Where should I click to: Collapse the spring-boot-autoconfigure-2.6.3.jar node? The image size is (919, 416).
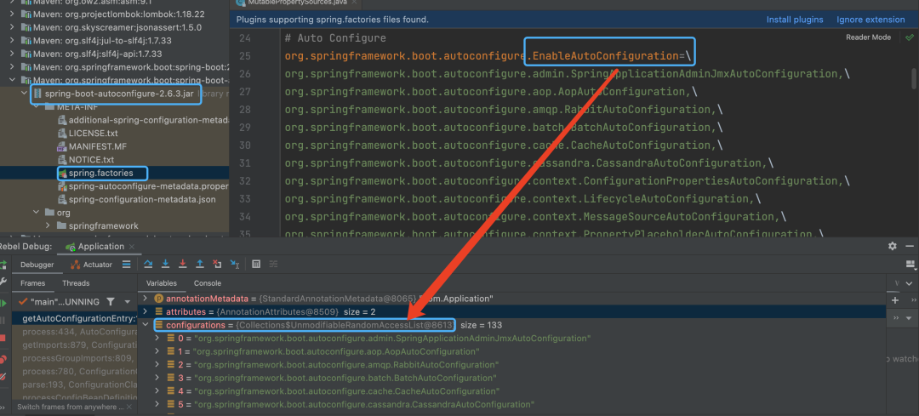tap(24, 94)
